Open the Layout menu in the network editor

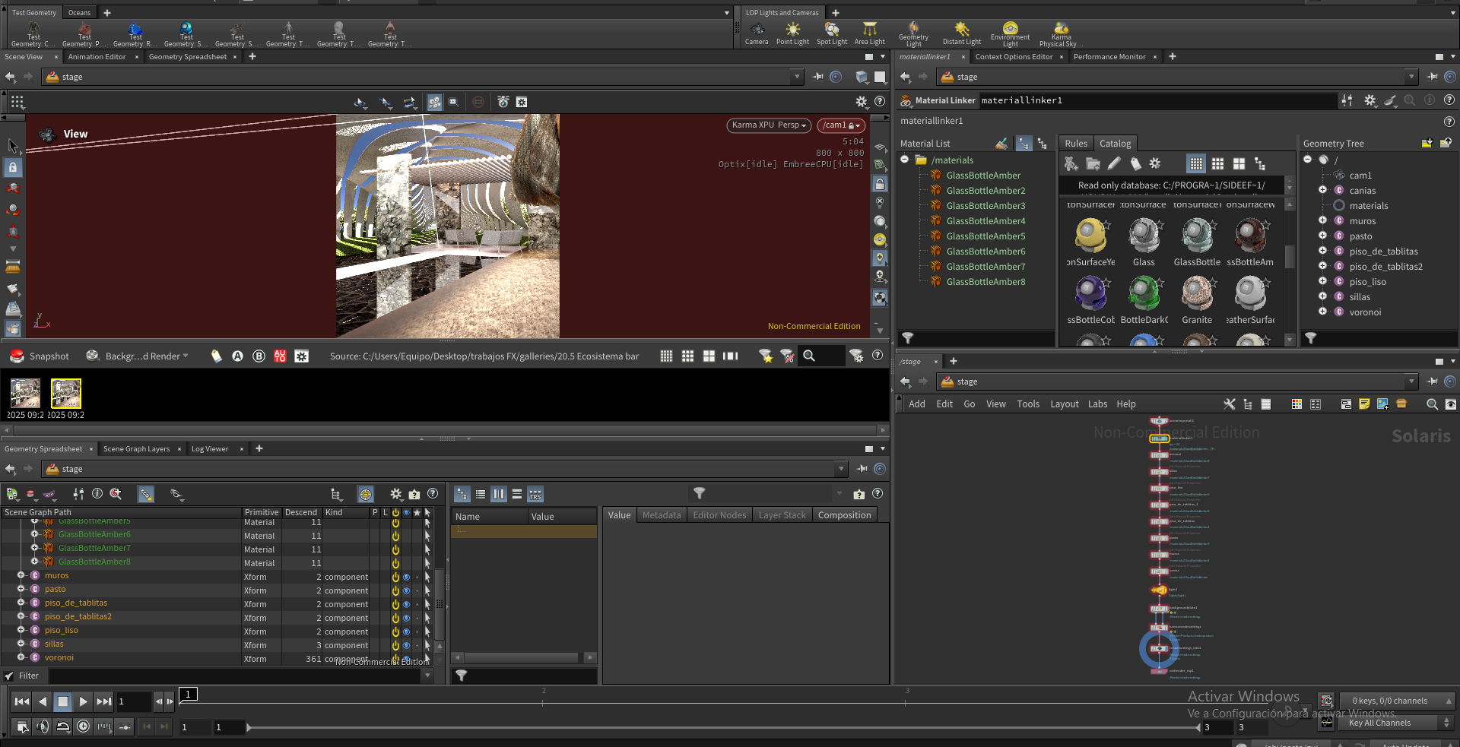point(1064,404)
